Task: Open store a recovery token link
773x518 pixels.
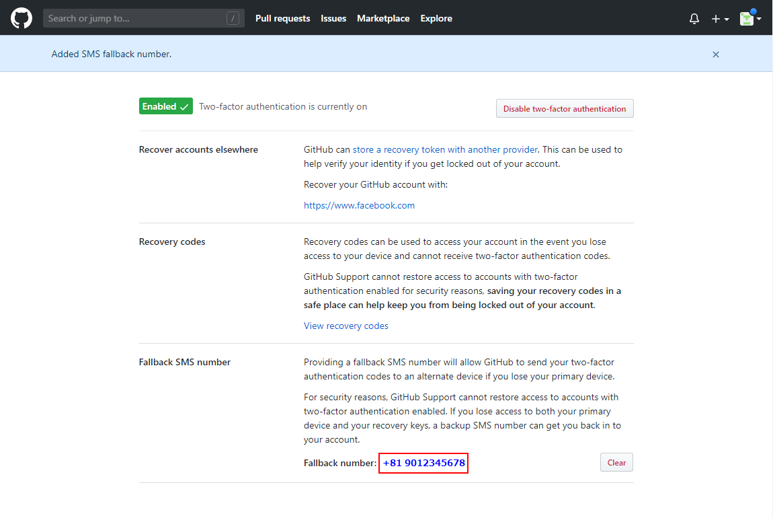Action: point(445,149)
